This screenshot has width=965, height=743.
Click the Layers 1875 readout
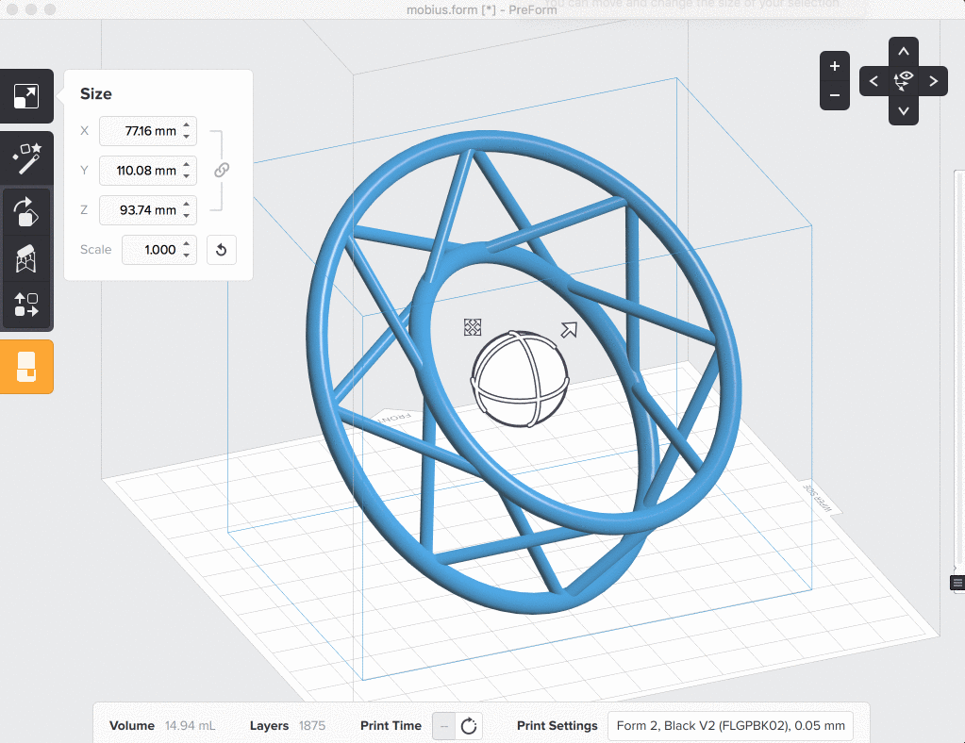(x=288, y=726)
